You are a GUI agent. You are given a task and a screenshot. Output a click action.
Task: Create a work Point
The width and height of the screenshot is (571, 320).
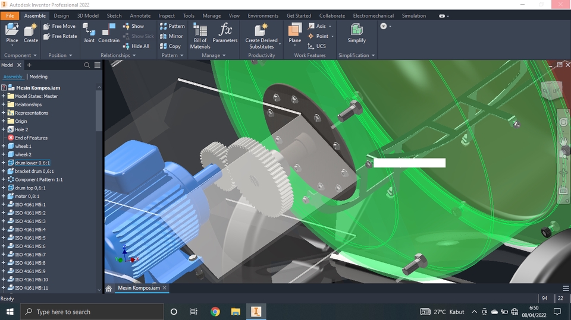318,36
